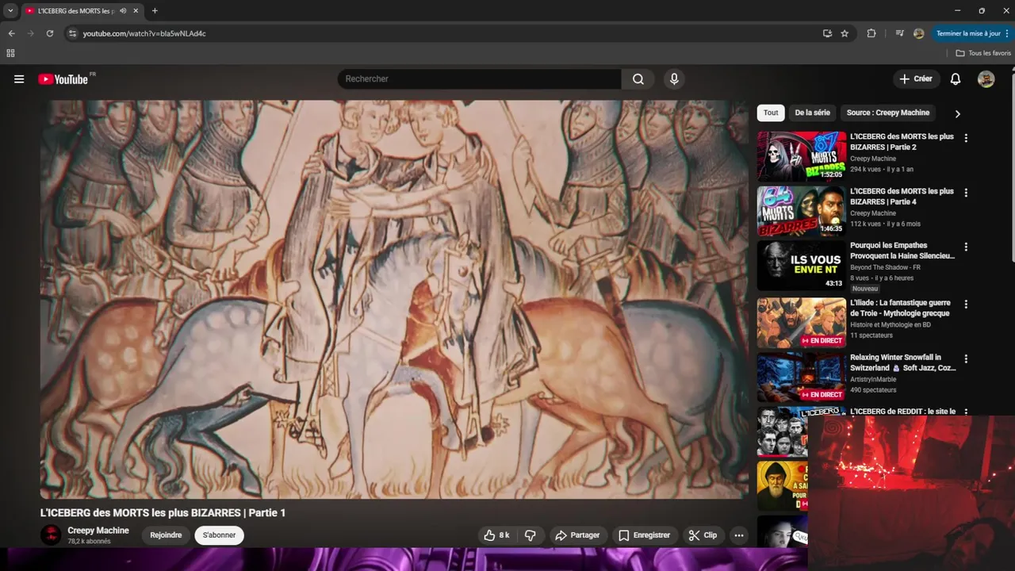
Task: Open the YouTube hamburger guide menu
Action: [19, 79]
